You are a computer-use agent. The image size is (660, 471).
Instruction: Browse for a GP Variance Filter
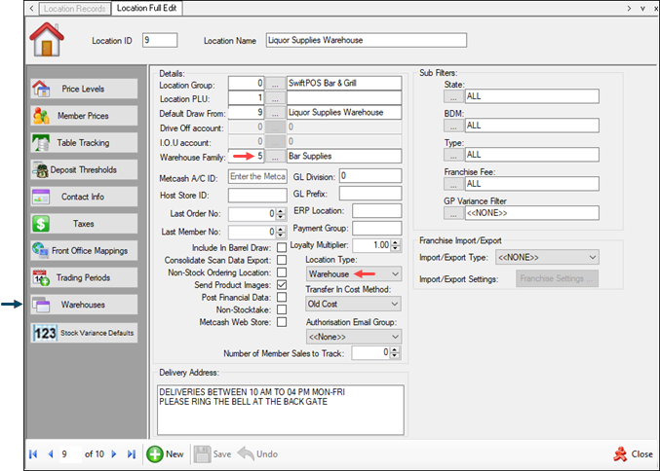tap(453, 213)
